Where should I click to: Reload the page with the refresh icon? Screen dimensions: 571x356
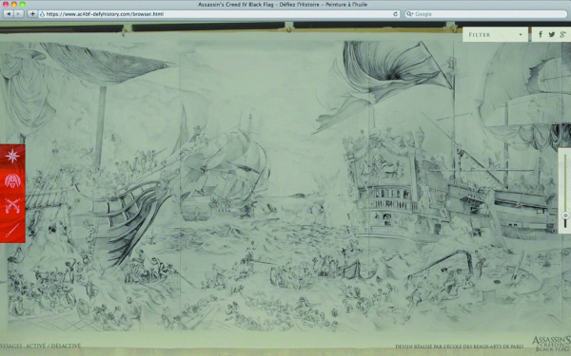tap(395, 14)
